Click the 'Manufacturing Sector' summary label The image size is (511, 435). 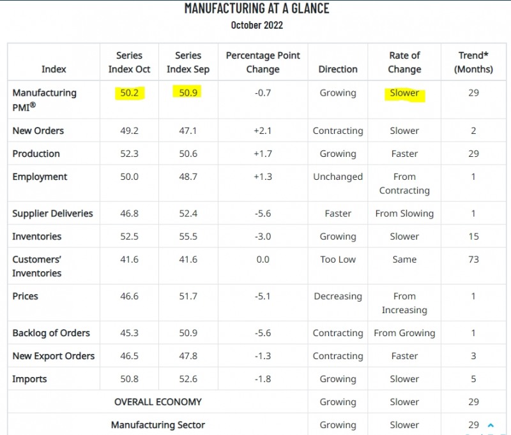click(158, 425)
